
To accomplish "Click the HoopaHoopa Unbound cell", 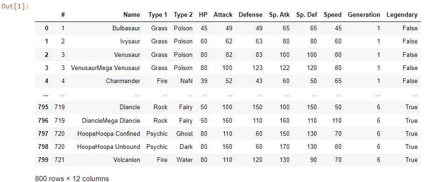I will click(x=109, y=147).
